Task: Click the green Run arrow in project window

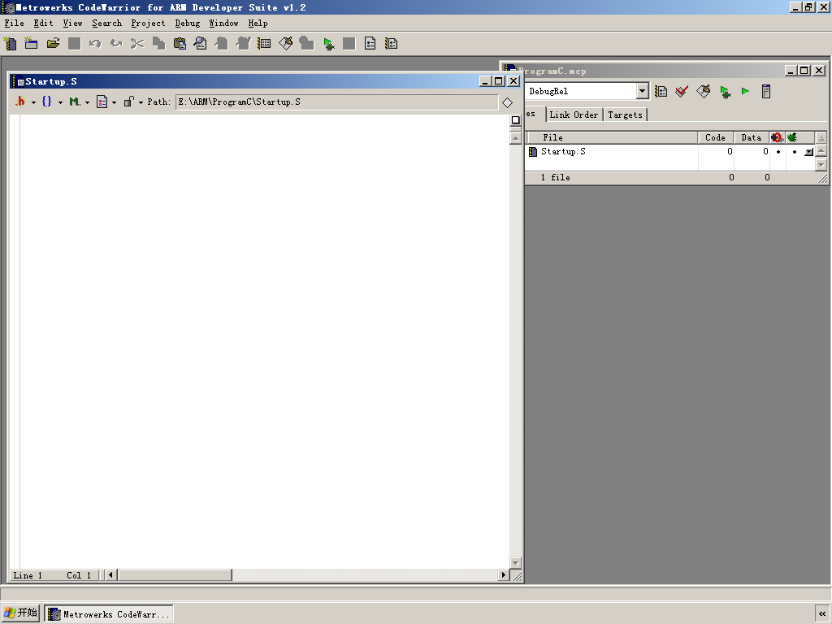Action: tap(746, 91)
